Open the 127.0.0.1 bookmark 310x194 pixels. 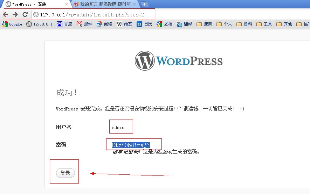point(39,24)
